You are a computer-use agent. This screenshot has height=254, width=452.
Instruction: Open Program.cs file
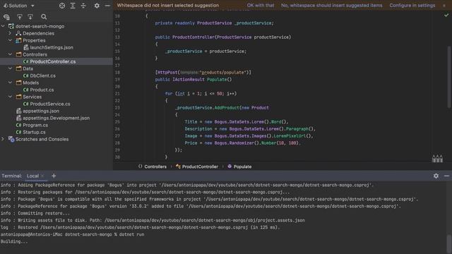coord(35,125)
